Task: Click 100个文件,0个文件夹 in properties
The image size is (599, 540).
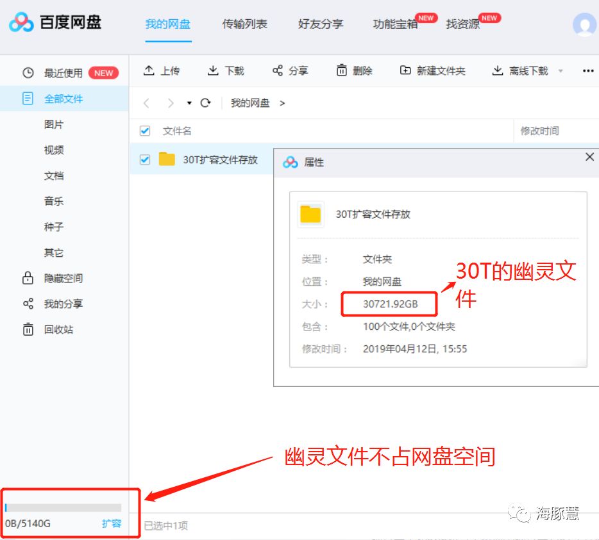Action: (x=409, y=327)
